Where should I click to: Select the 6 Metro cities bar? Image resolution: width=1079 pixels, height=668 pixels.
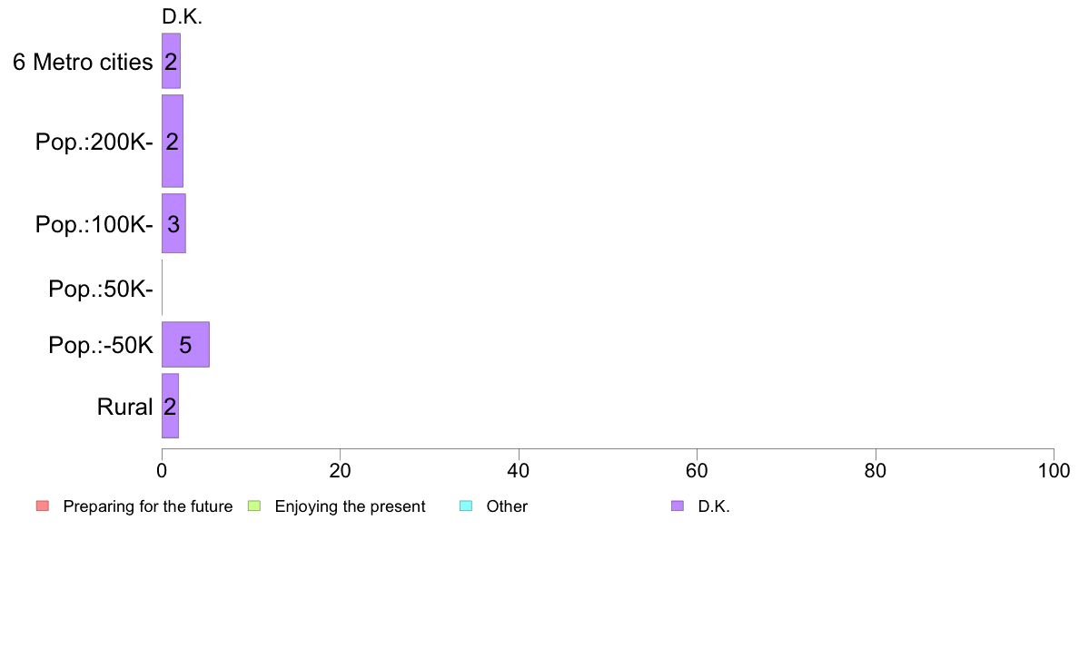click(172, 61)
